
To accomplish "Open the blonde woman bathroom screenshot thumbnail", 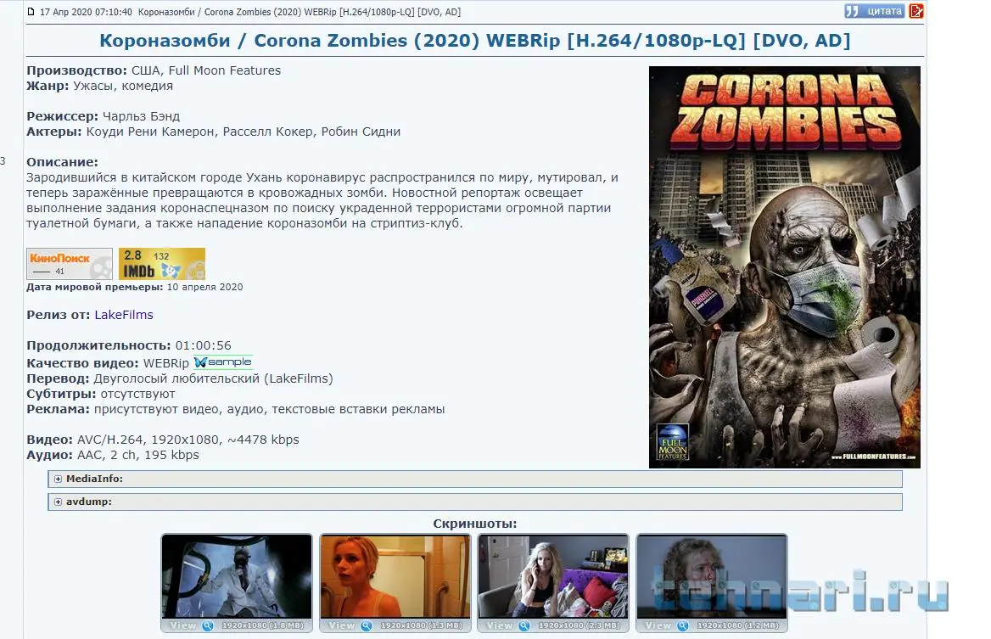I will [x=395, y=576].
